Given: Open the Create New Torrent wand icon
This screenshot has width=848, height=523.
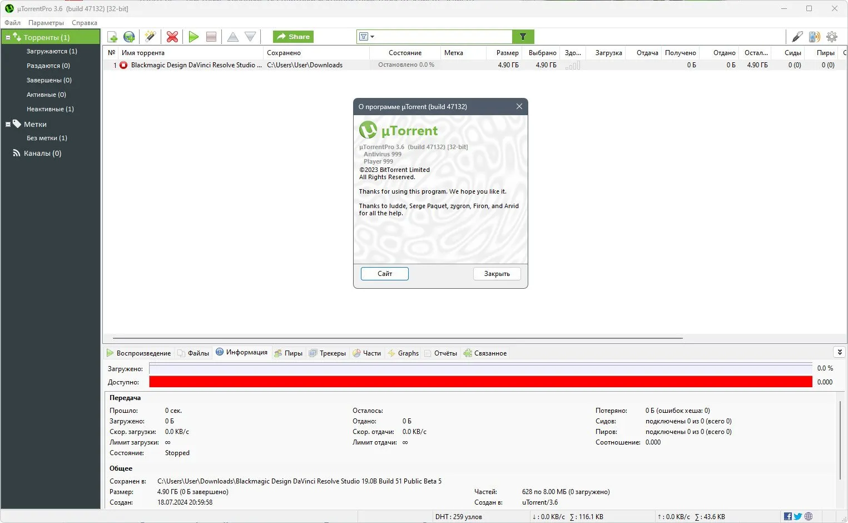Looking at the screenshot, I should 150,37.
